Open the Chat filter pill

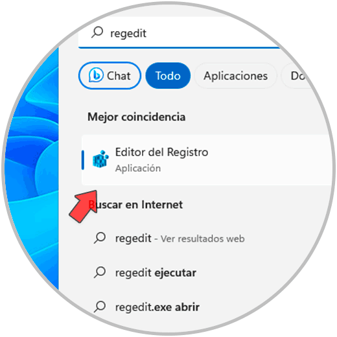click(x=110, y=76)
